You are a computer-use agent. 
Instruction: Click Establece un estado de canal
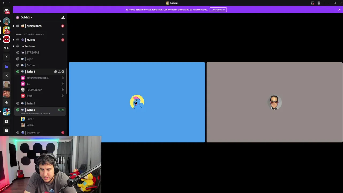point(34,114)
